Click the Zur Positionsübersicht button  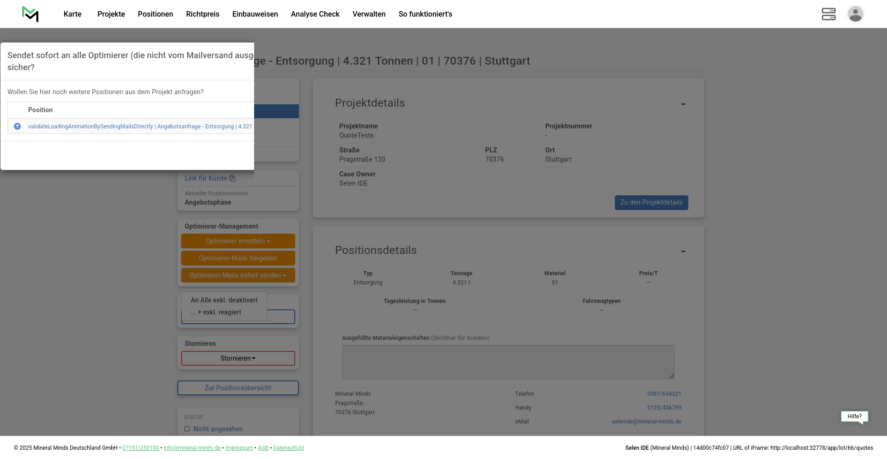[x=238, y=388]
